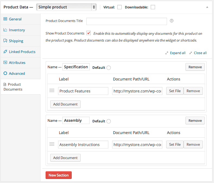The width and height of the screenshot is (214, 183).
Task: Click the drag handle for Assembly Instructions row
Action: click(52, 144)
